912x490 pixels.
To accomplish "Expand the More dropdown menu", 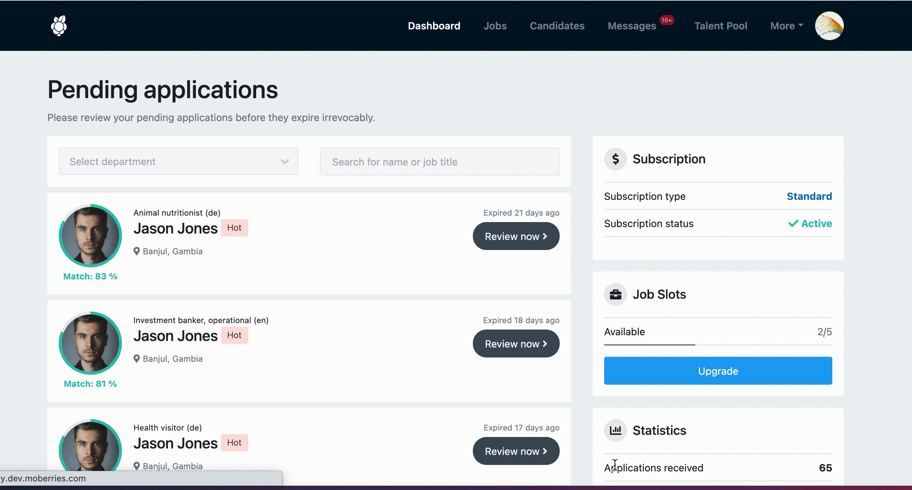I will point(786,26).
